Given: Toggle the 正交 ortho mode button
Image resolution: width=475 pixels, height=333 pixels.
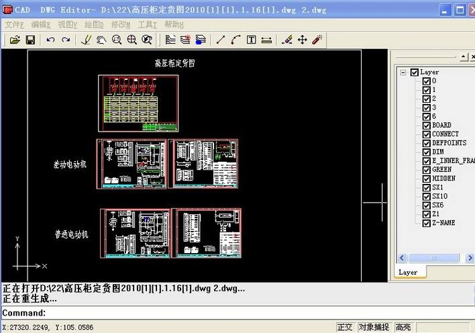Looking at the screenshot, I should coord(345,327).
